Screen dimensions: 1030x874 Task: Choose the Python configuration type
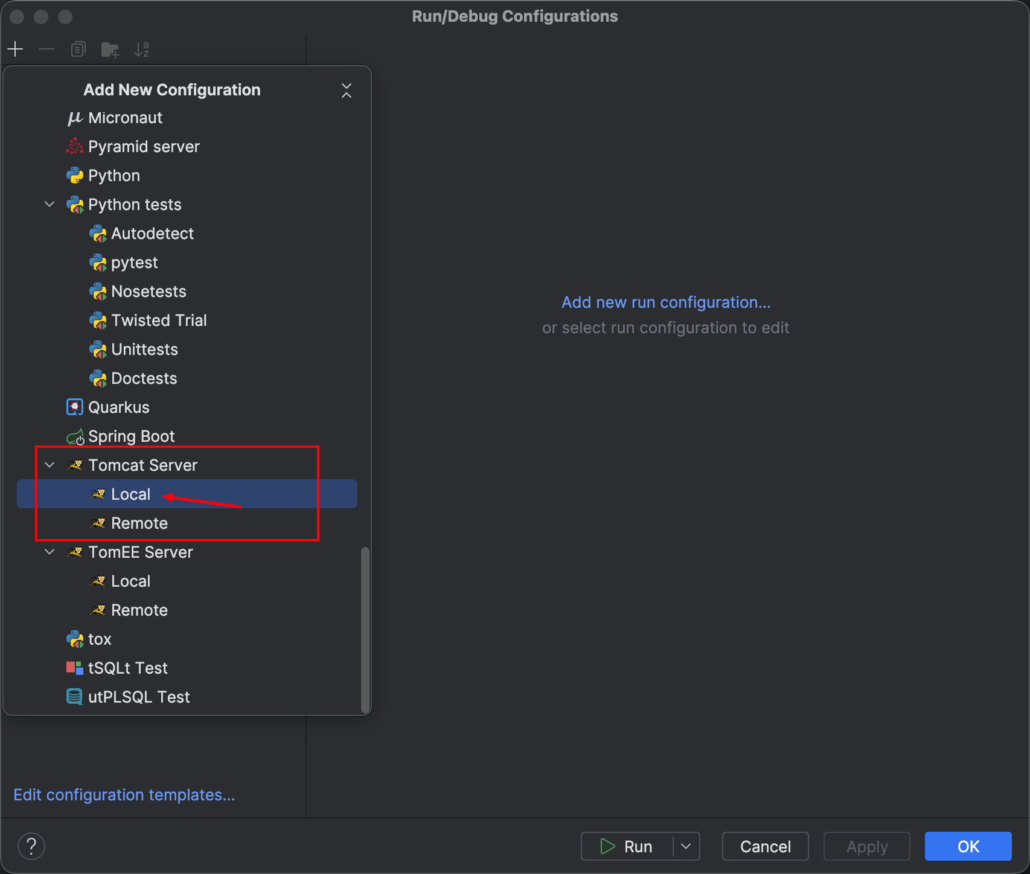[x=187, y=176]
